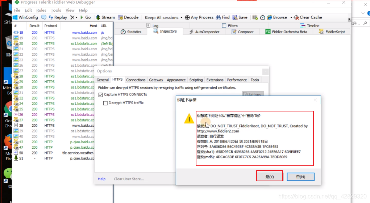Select session 18 www.baidu.com row
Viewport: 370px width, 203px height.
pos(63,33)
